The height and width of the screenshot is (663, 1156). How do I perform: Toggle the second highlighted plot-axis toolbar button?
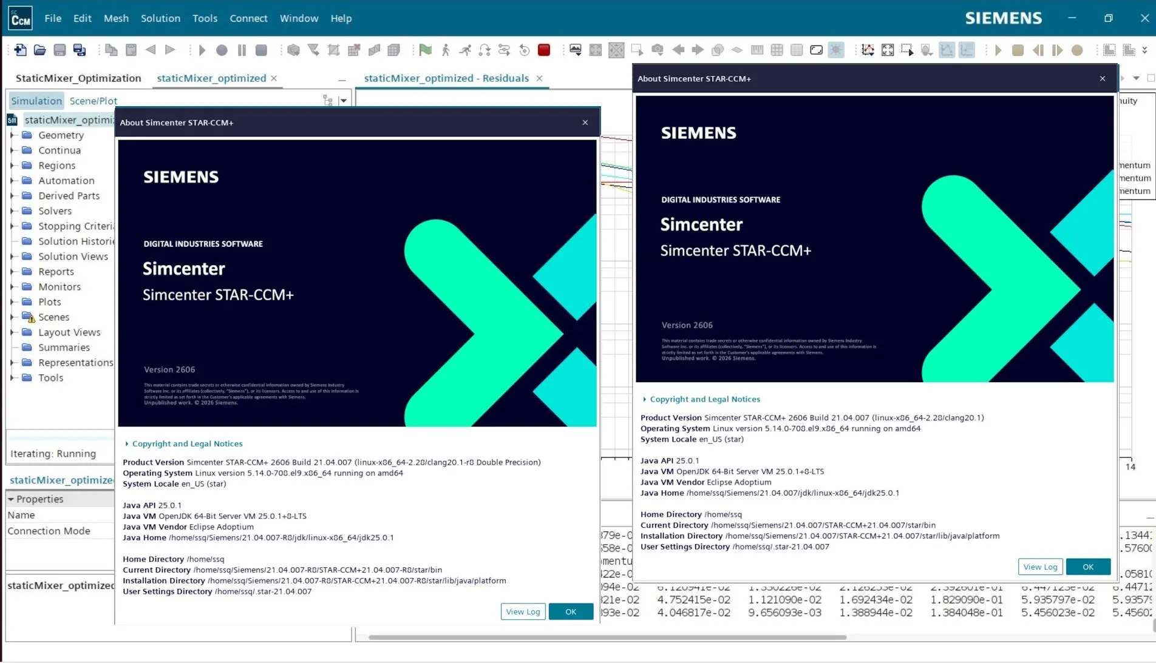(967, 50)
